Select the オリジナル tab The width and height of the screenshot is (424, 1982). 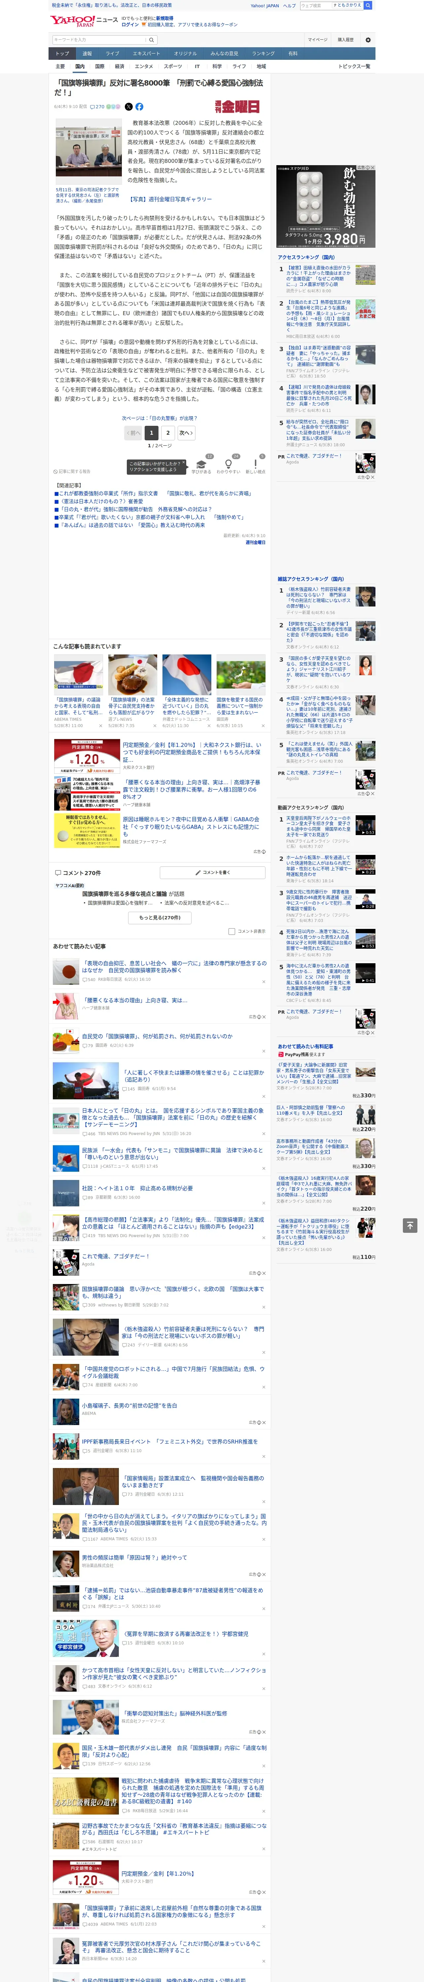point(186,54)
